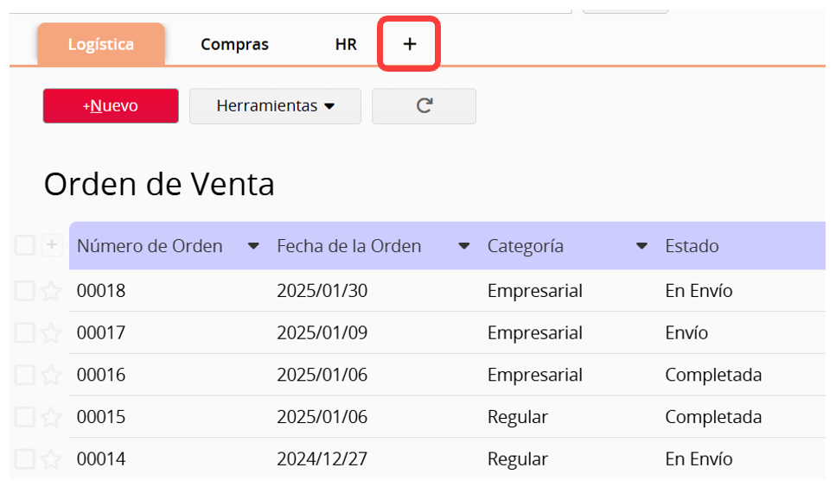Click the small plus box beside header

click(52, 245)
